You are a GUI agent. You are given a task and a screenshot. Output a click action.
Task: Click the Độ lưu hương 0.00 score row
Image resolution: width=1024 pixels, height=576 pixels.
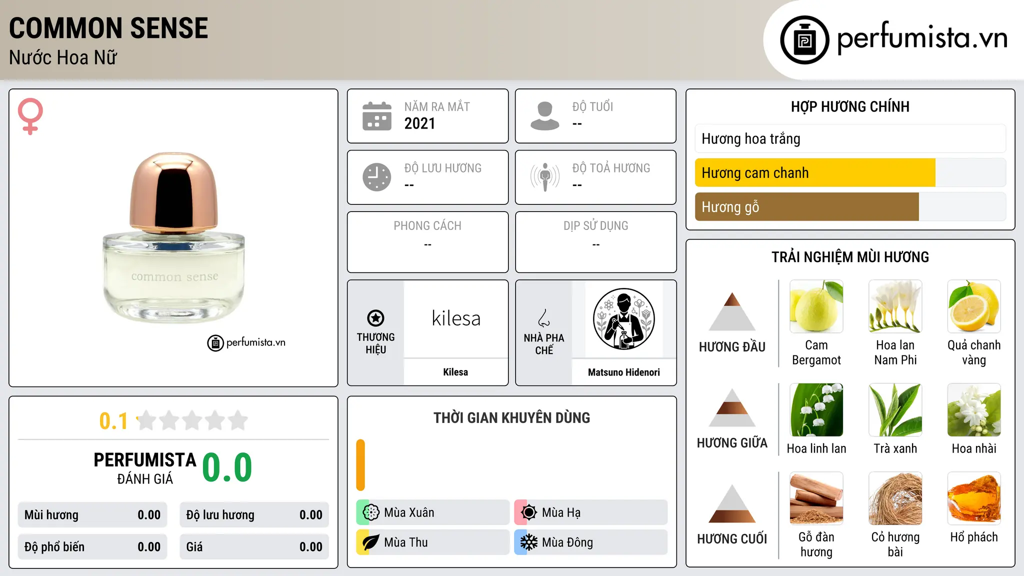[254, 515]
